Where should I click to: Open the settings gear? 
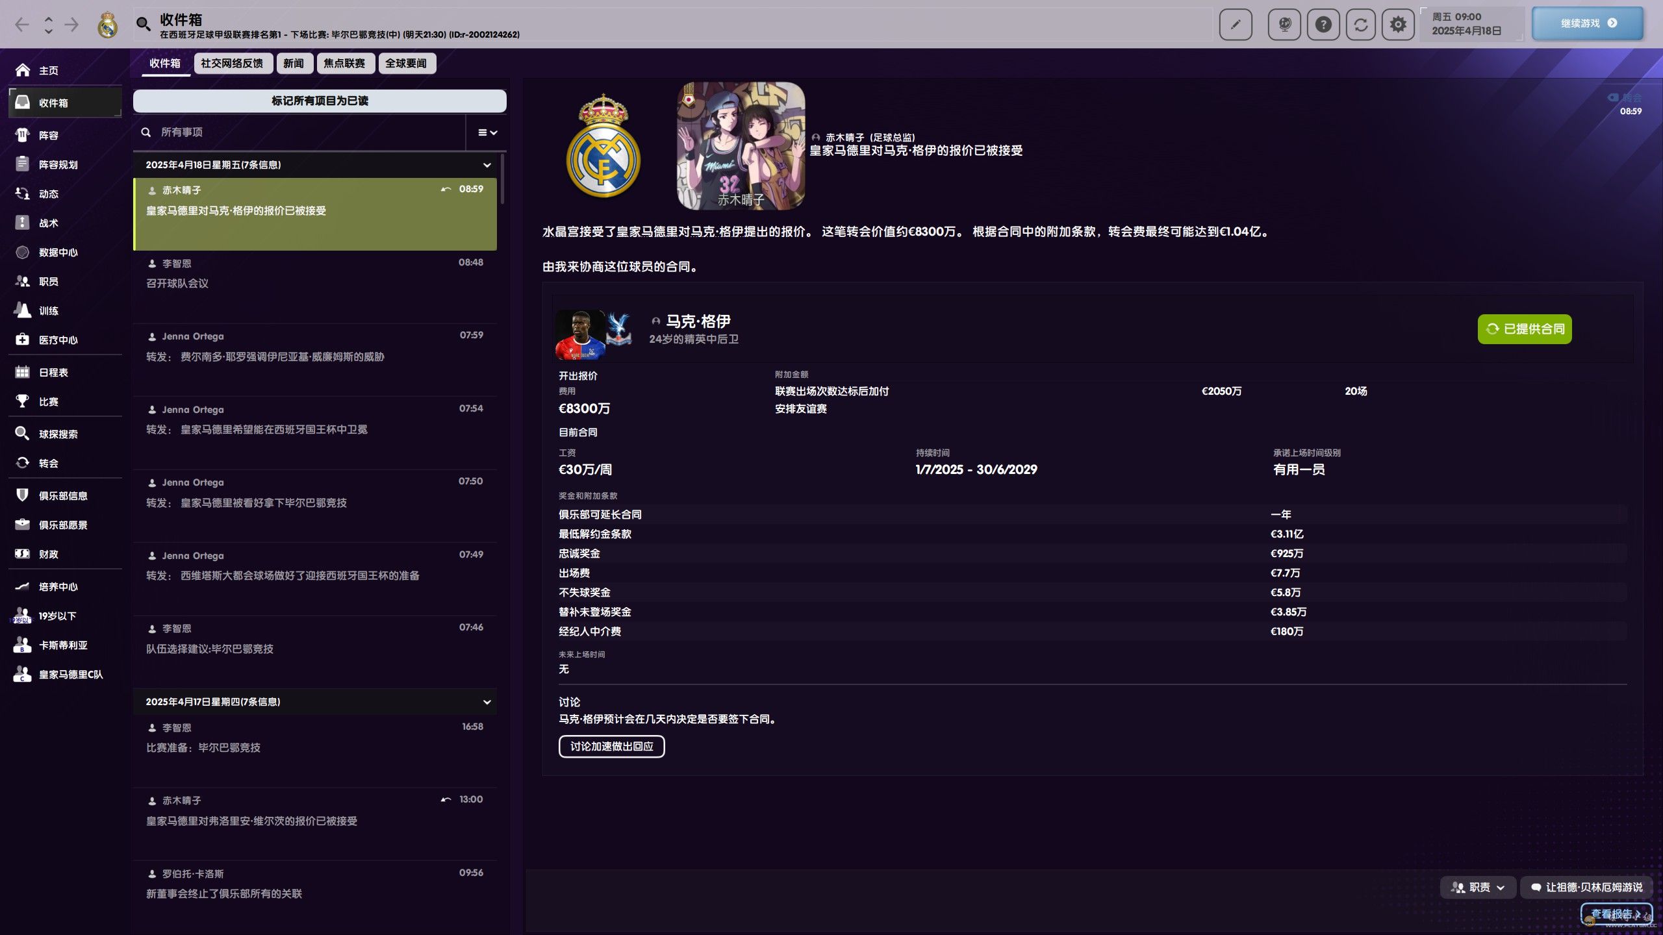(x=1398, y=25)
